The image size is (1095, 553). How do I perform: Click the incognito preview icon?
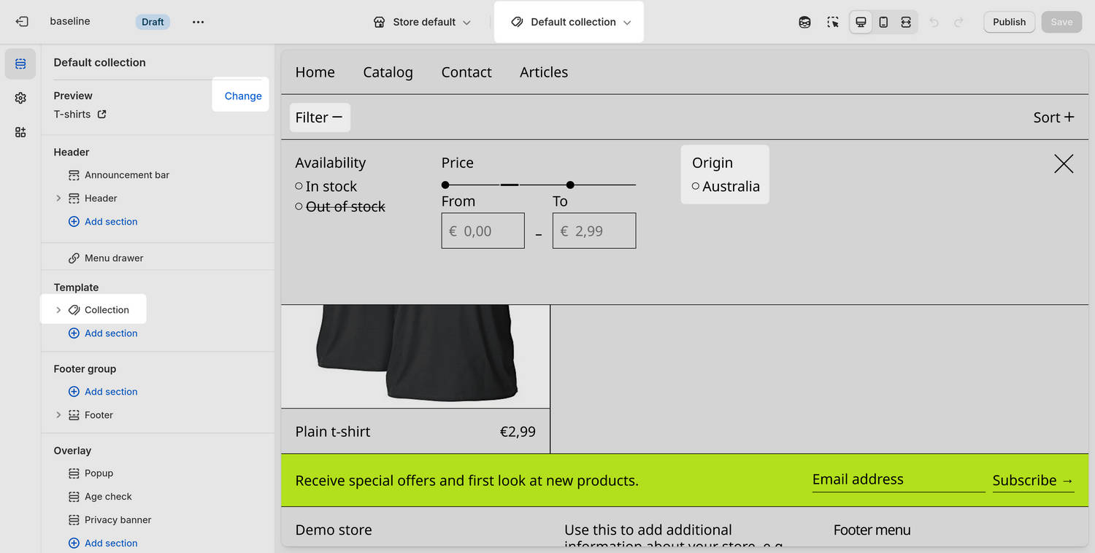click(804, 22)
